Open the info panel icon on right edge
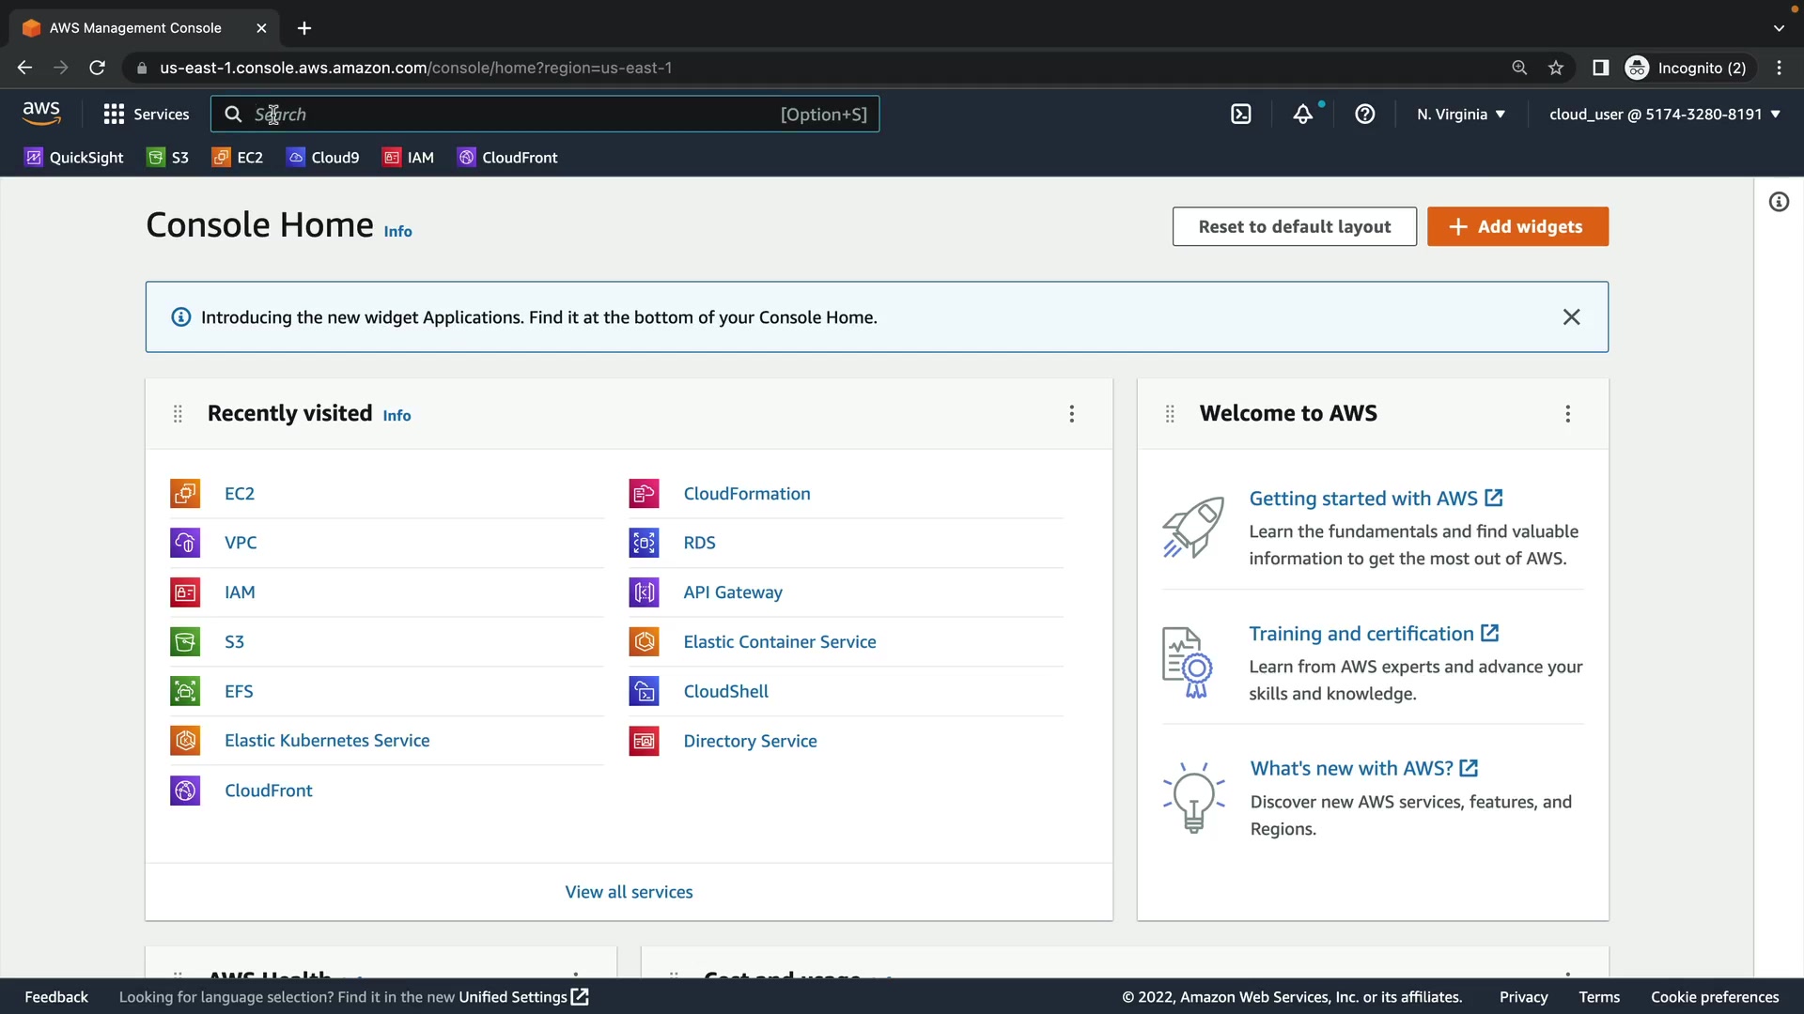 (x=1779, y=202)
